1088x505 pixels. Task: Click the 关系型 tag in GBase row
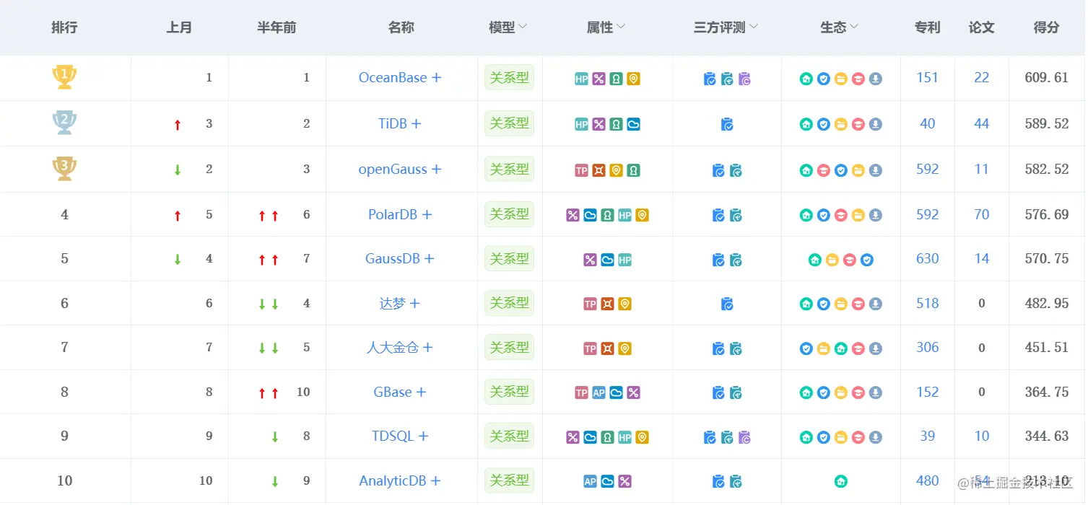coord(509,392)
